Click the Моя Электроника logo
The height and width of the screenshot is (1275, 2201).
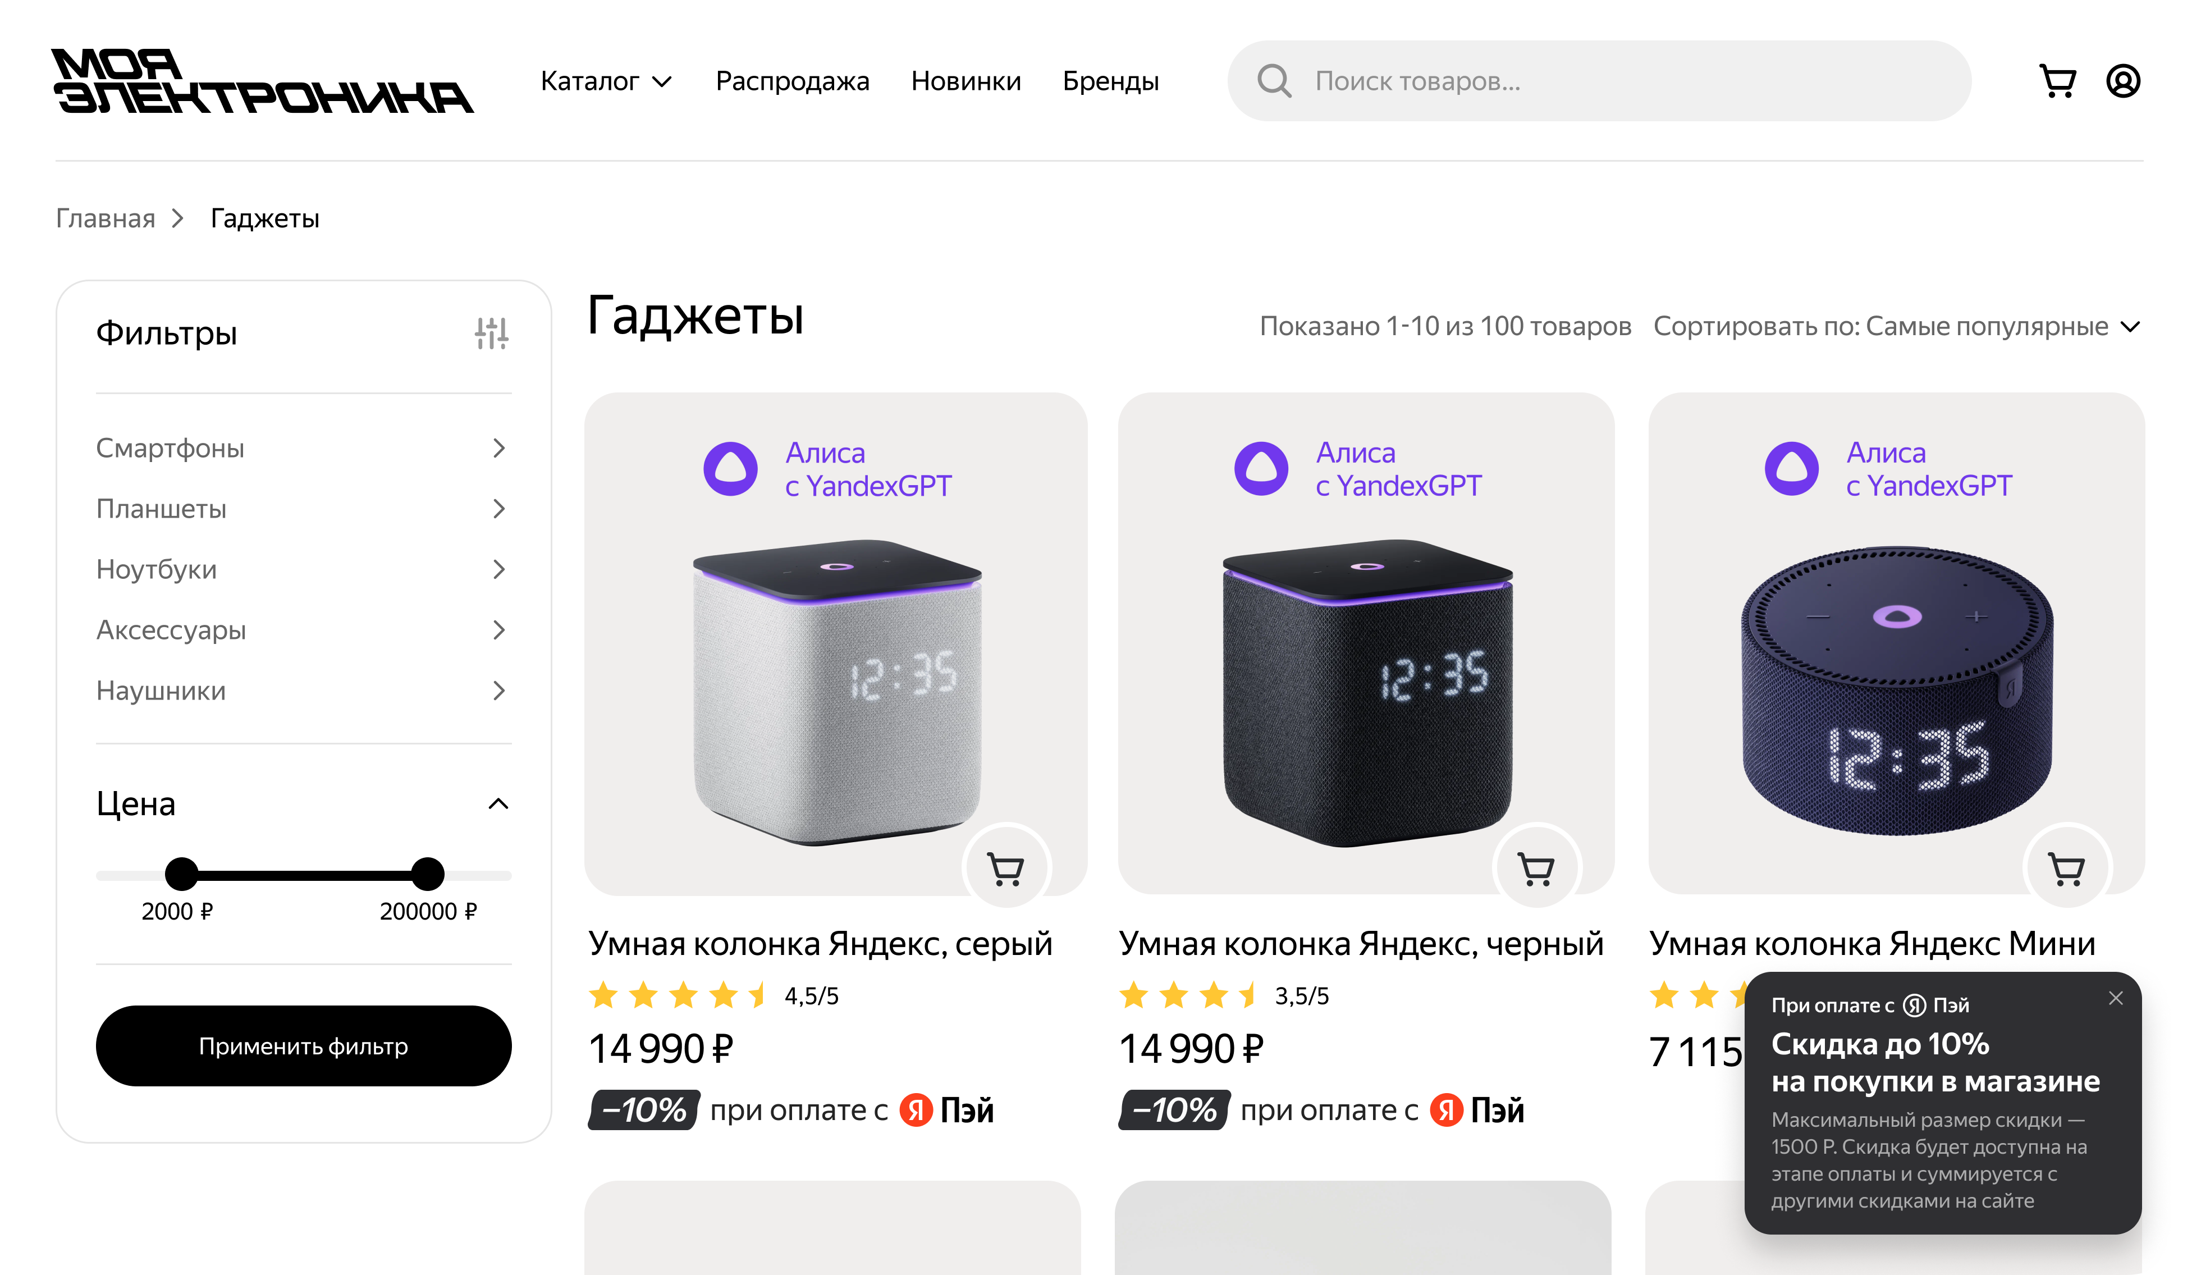click(262, 81)
